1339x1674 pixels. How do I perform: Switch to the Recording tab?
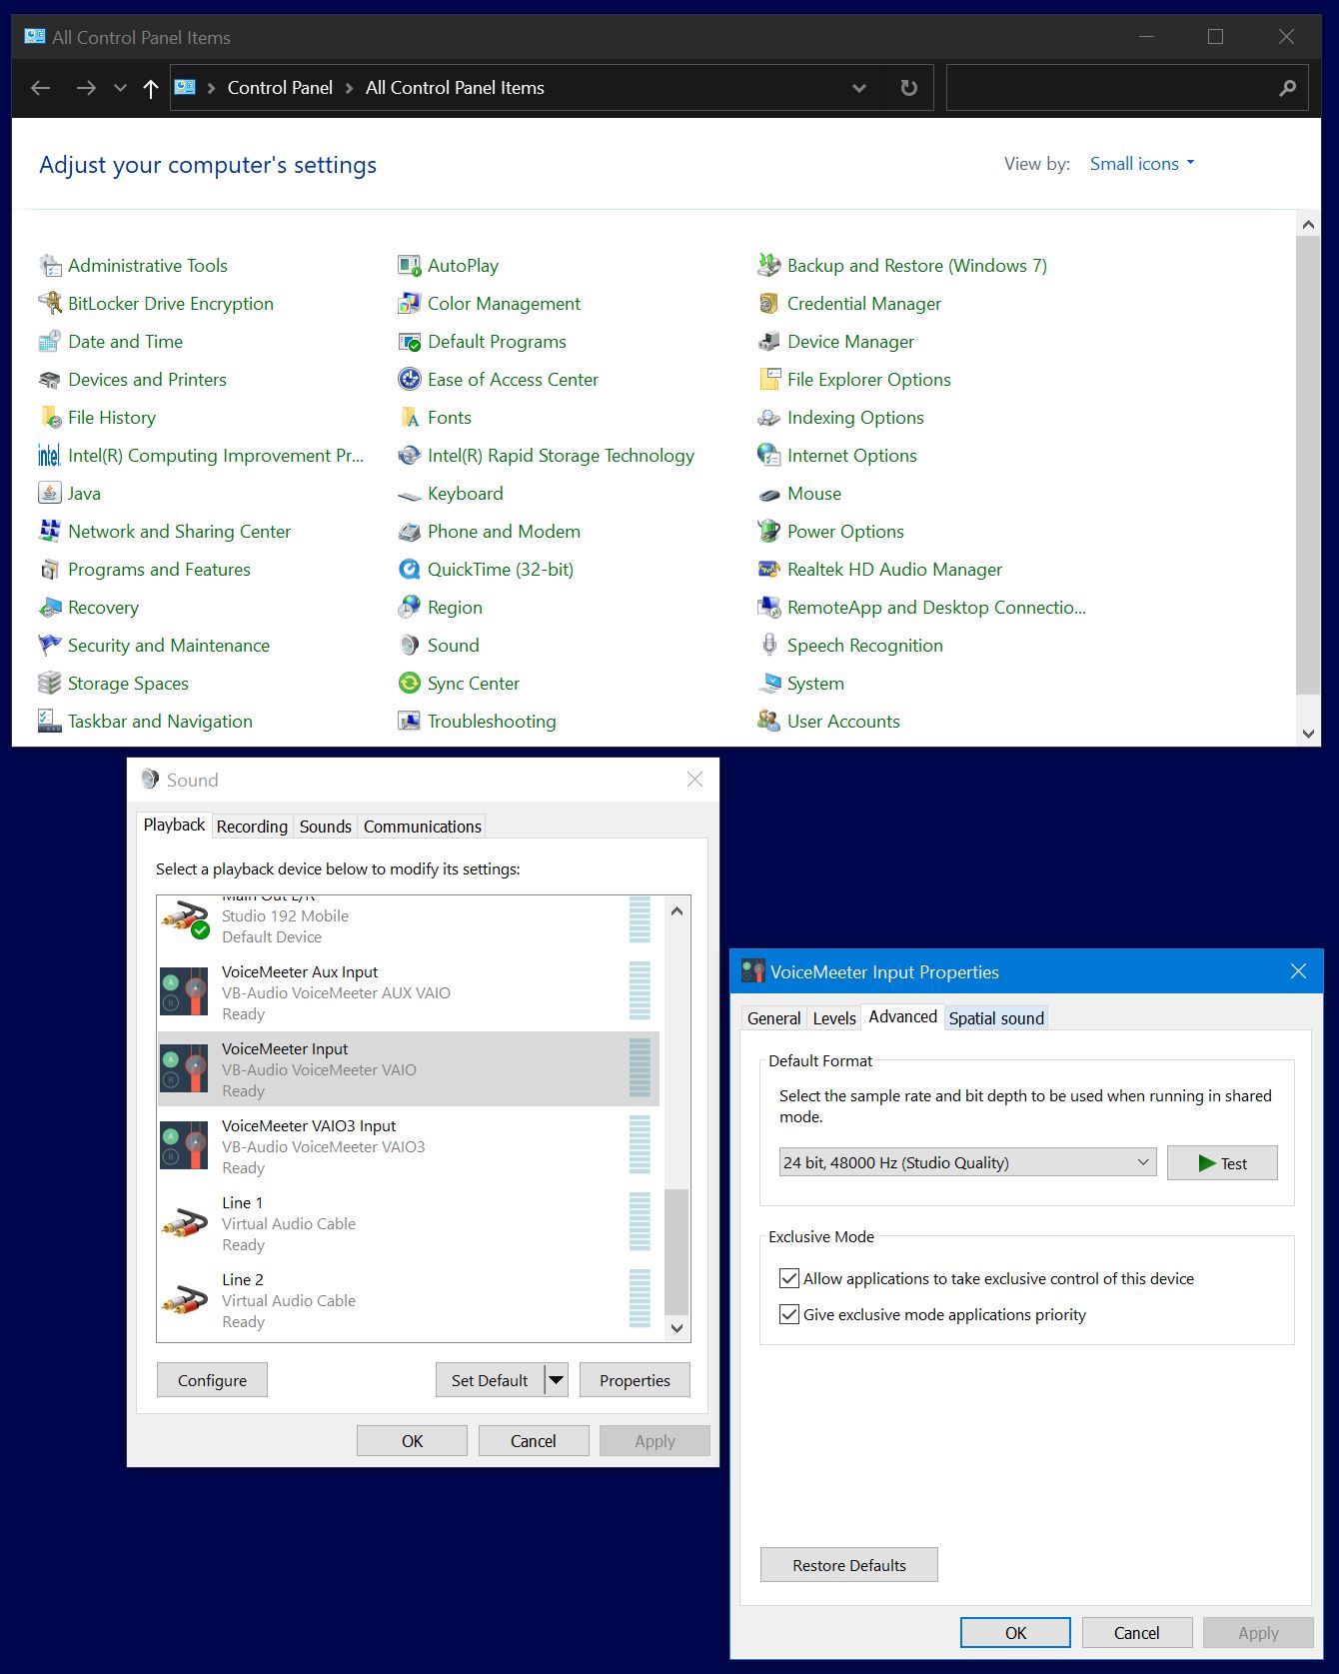(252, 827)
